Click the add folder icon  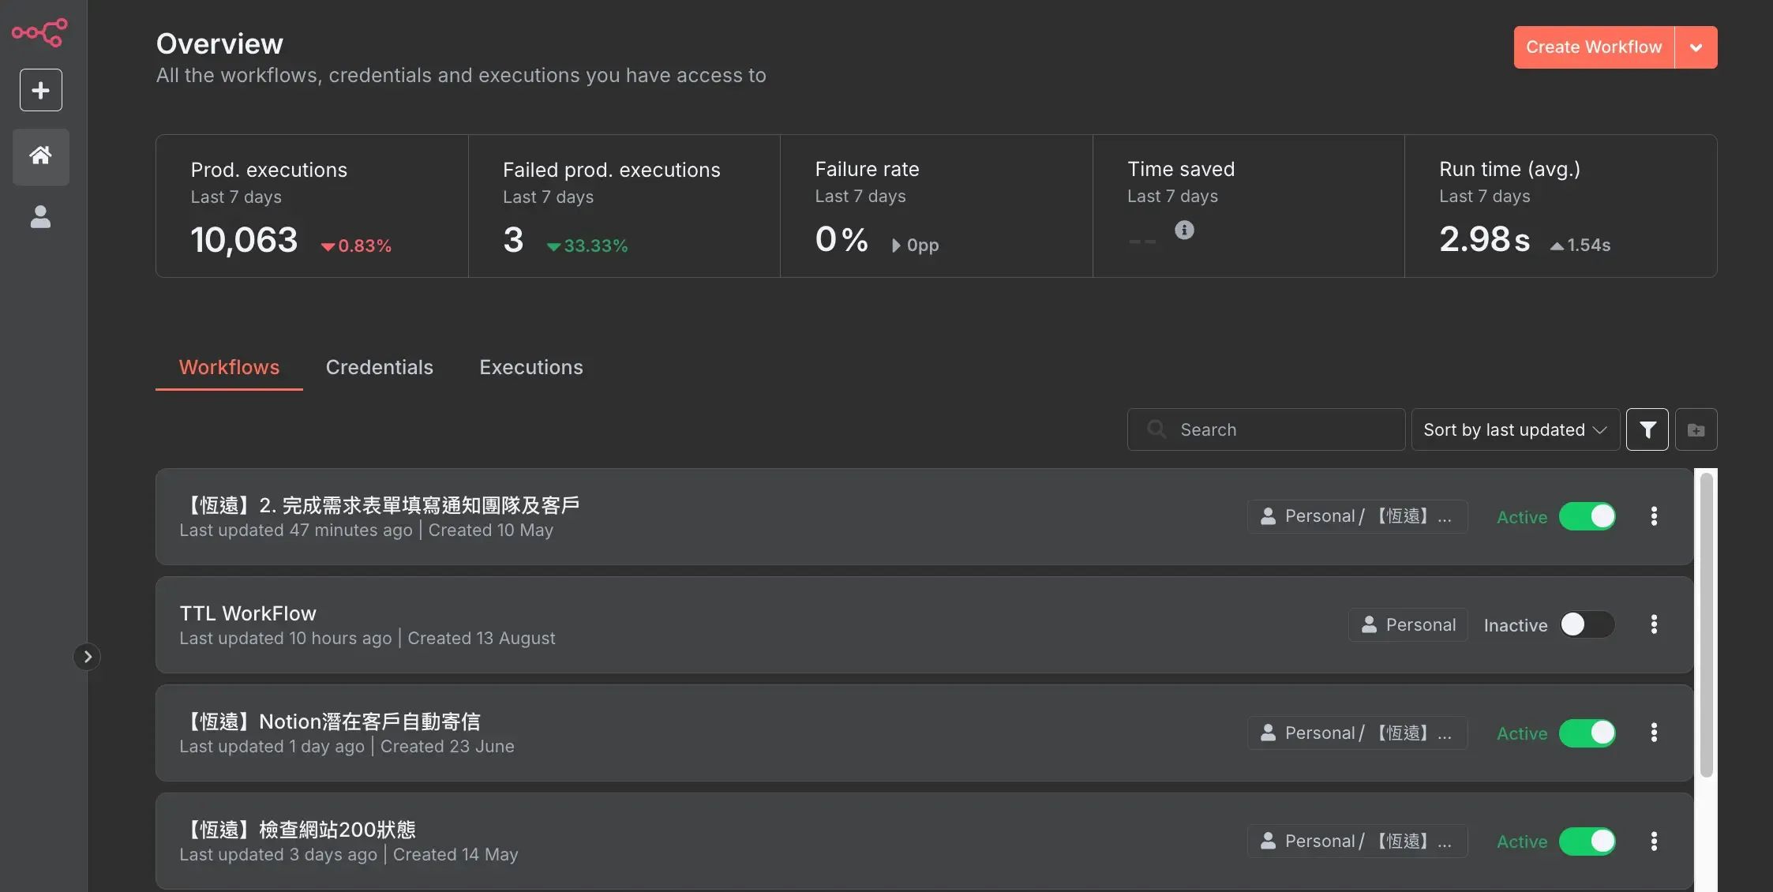click(1696, 429)
